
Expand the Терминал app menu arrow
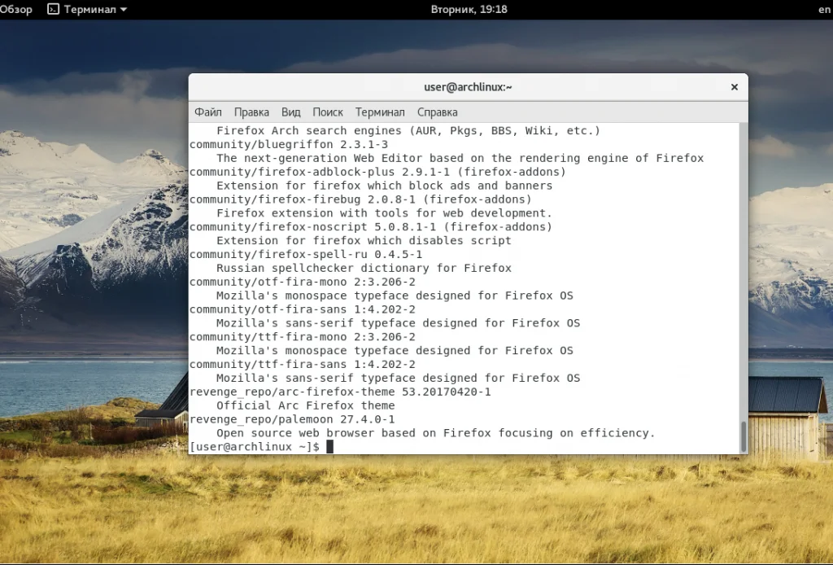124,10
